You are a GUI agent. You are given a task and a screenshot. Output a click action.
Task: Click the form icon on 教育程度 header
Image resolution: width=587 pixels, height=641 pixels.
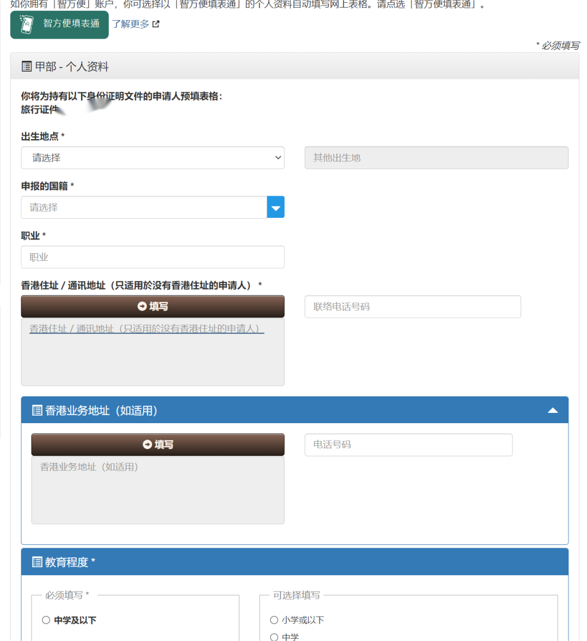[x=36, y=561]
